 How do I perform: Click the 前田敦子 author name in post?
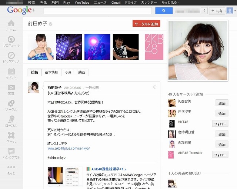pos(54,87)
